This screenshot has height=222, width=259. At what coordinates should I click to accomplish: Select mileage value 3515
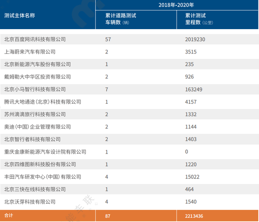click(191, 52)
